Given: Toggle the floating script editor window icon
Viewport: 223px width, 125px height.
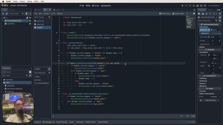Looking at the screenshot, I should (194, 14).
